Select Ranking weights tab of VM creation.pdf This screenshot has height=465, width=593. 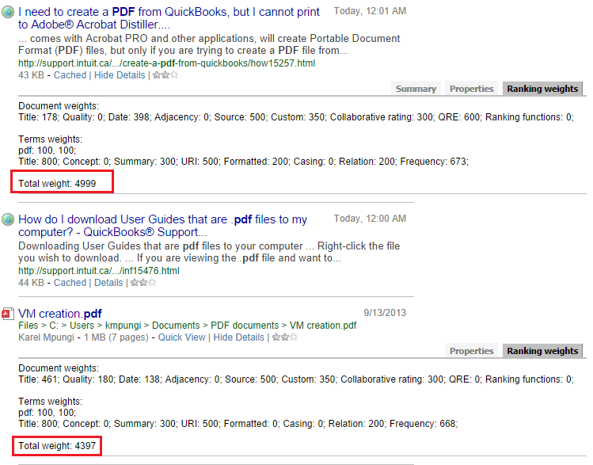pos(542,351)
